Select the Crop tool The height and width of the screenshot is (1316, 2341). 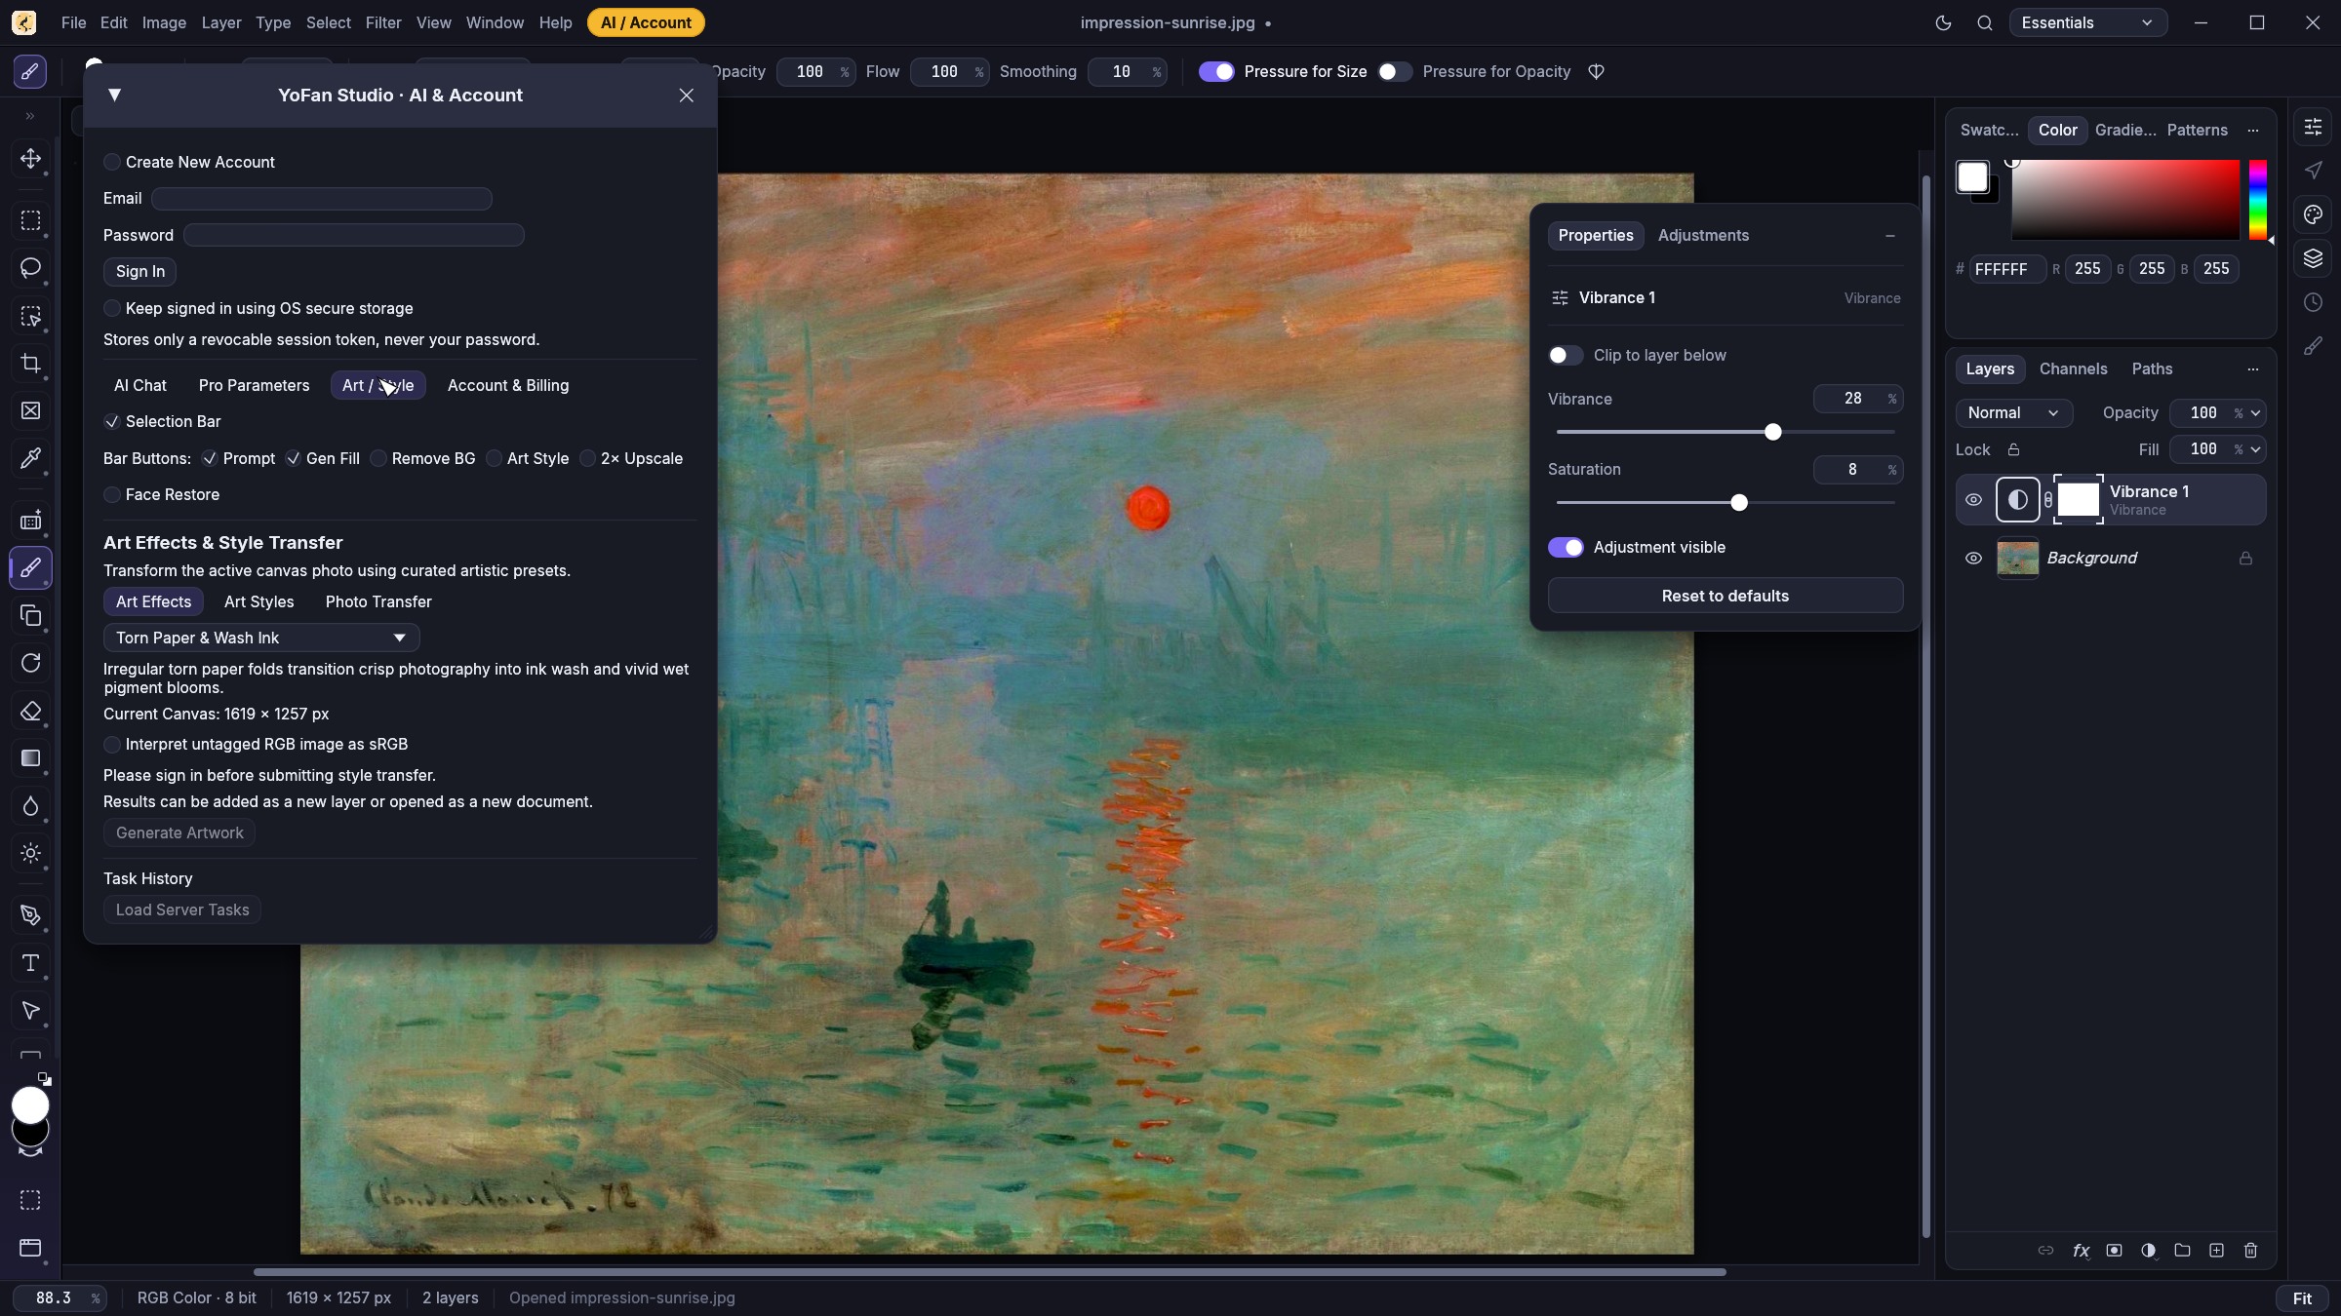pos(30,364)
